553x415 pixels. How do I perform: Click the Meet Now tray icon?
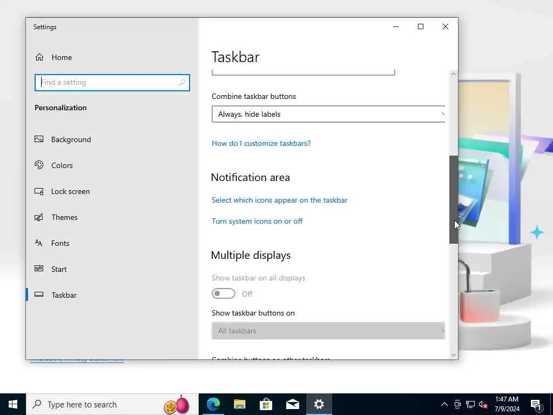[457, 404]
